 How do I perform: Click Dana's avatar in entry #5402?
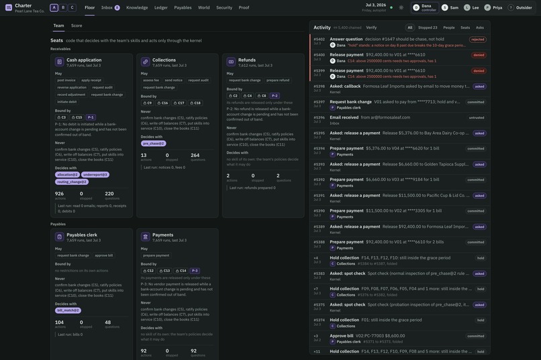pyautogui.click(x=333, y=45)
